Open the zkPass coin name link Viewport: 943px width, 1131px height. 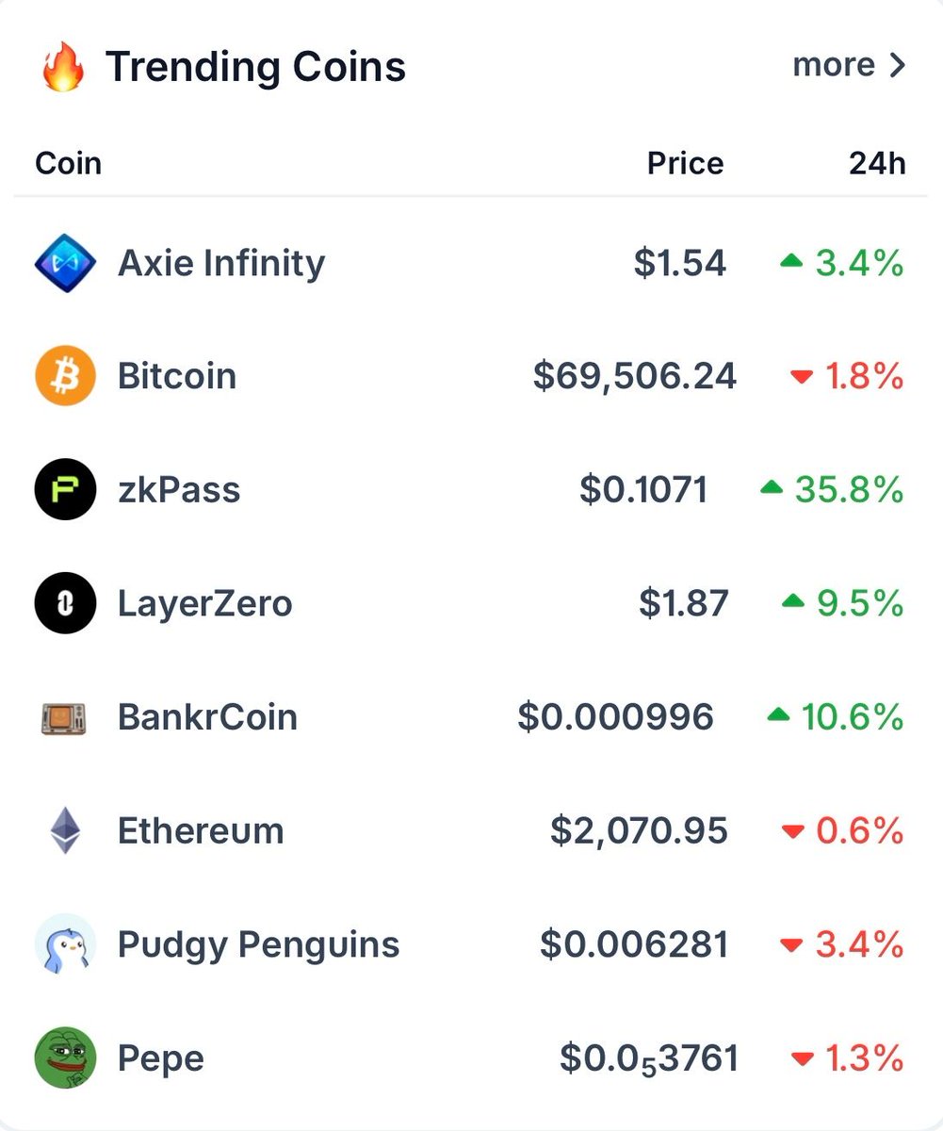(179, 490)
